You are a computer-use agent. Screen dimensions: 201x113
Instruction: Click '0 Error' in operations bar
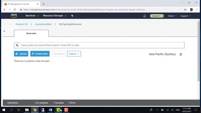[72, 103]
